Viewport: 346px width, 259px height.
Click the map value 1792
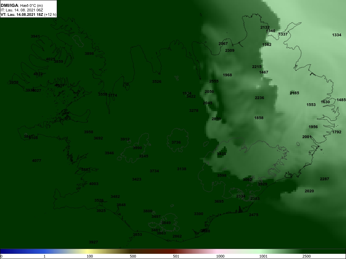point(337,132)
